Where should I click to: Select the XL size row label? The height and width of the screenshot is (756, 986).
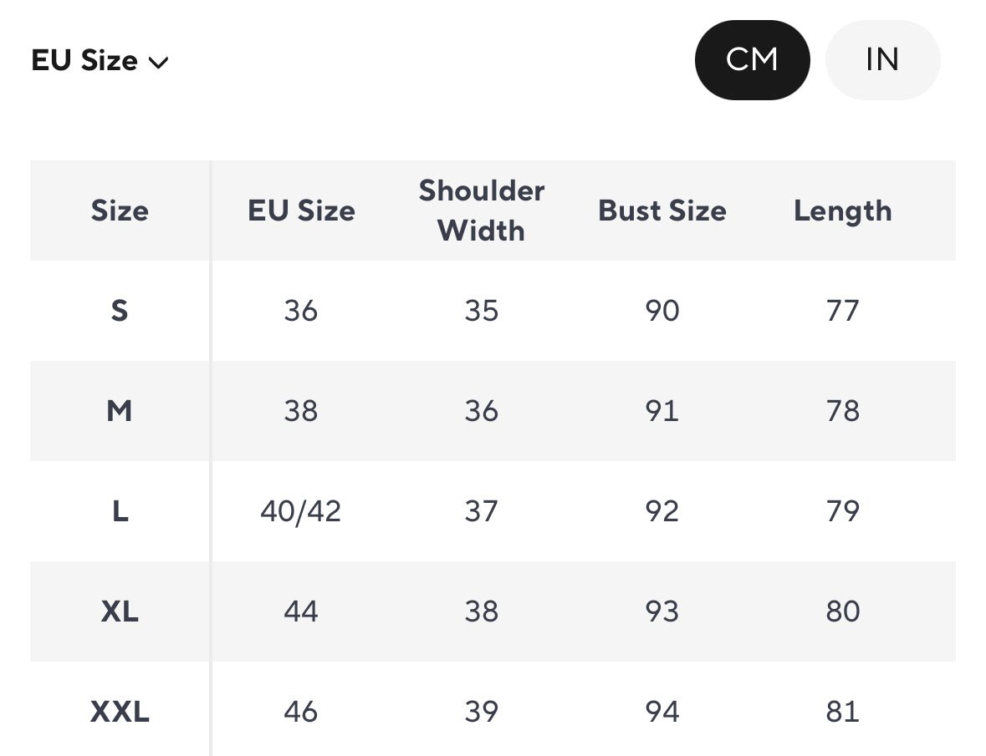[120, 611]
